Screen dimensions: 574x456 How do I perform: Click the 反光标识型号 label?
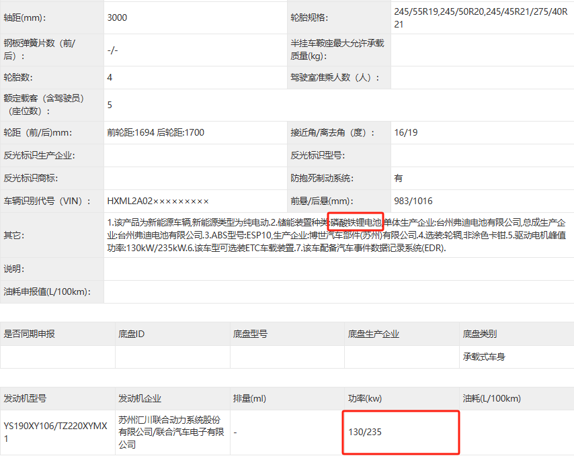[x=318, y=155]
